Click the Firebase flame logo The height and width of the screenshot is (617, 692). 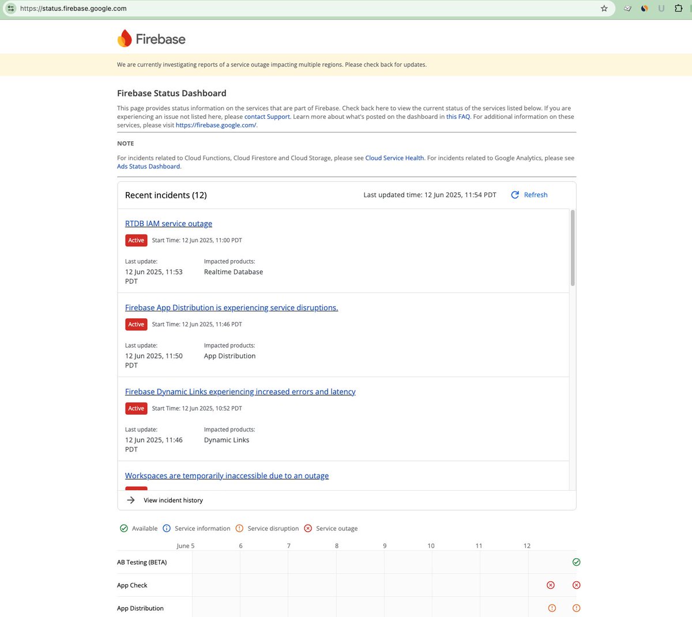pos(125,39)
